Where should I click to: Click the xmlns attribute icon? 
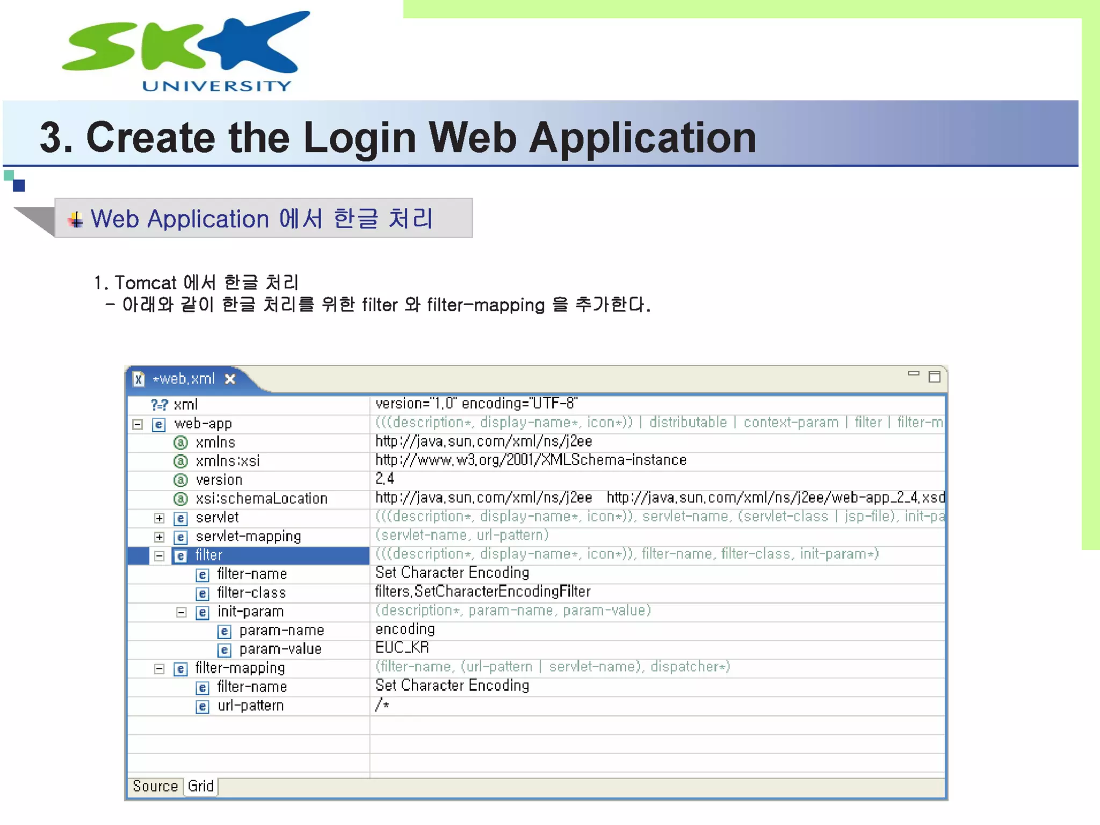tap(180, 443)
